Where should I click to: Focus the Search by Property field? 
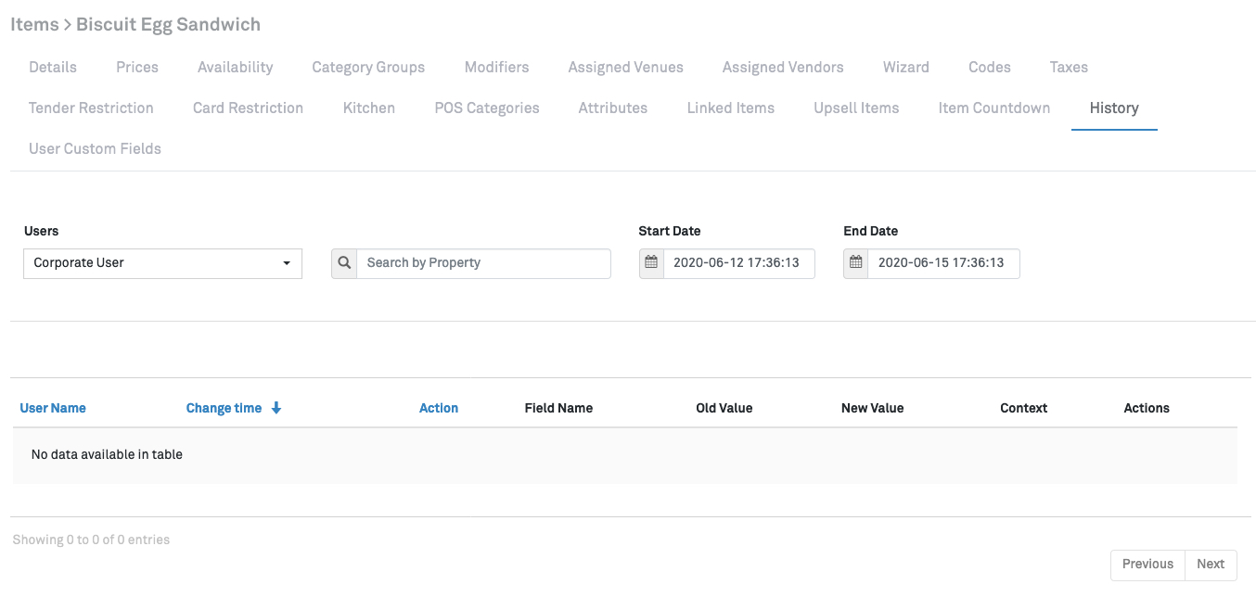coord(483,263)
